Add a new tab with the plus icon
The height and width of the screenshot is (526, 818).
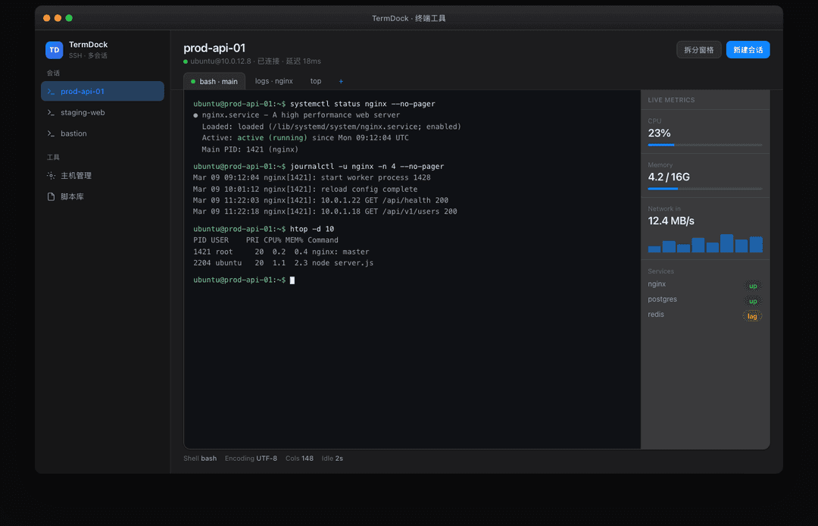(341, 81)
